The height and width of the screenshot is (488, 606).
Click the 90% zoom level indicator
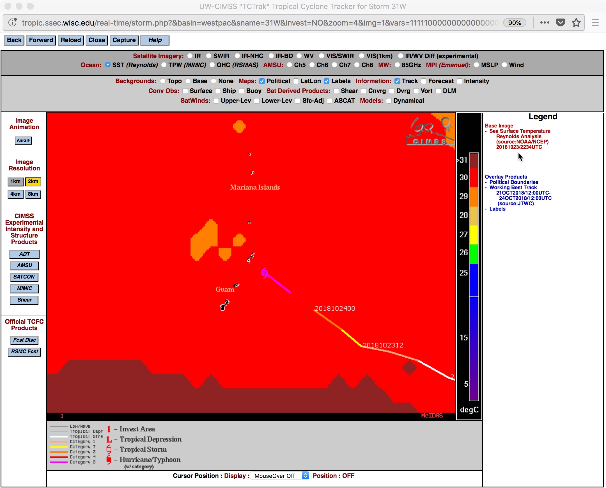point(514,23)
